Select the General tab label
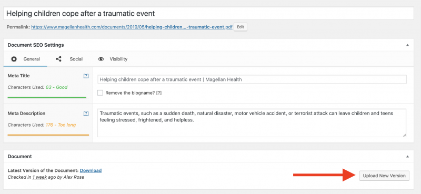The image size is (421, 194). pyautogui.click(x=32, y=59)
